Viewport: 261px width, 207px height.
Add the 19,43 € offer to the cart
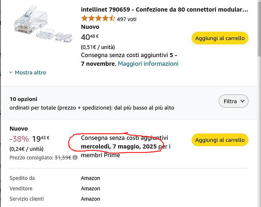pyautogui.click(x=220, y=140)
